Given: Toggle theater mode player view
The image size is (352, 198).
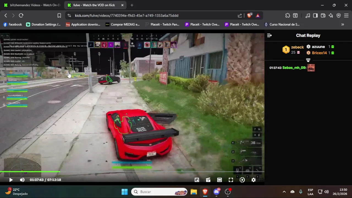Looking at the screenshot, I should (x=219, y=180).
